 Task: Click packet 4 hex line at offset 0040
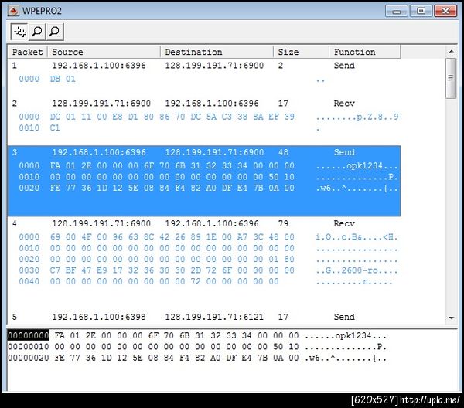point(164,281)
